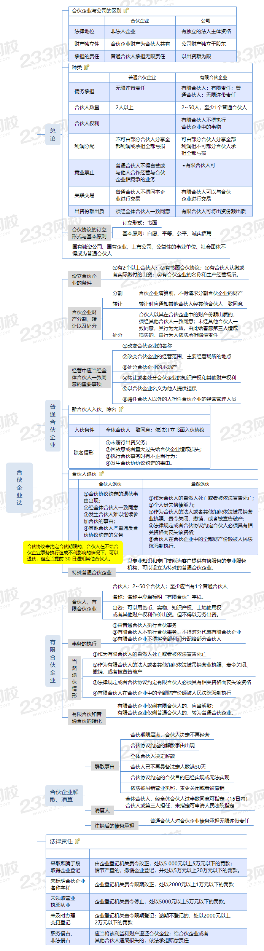Select the vertical 普通合伙企业 branch node

(53, 426)
